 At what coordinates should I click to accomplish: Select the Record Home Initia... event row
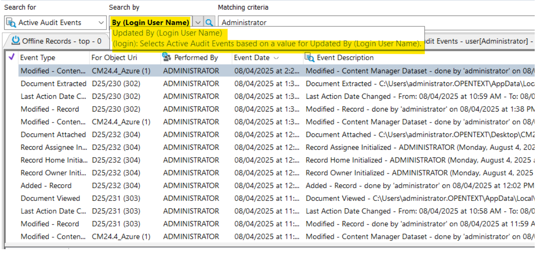point(276,160)
